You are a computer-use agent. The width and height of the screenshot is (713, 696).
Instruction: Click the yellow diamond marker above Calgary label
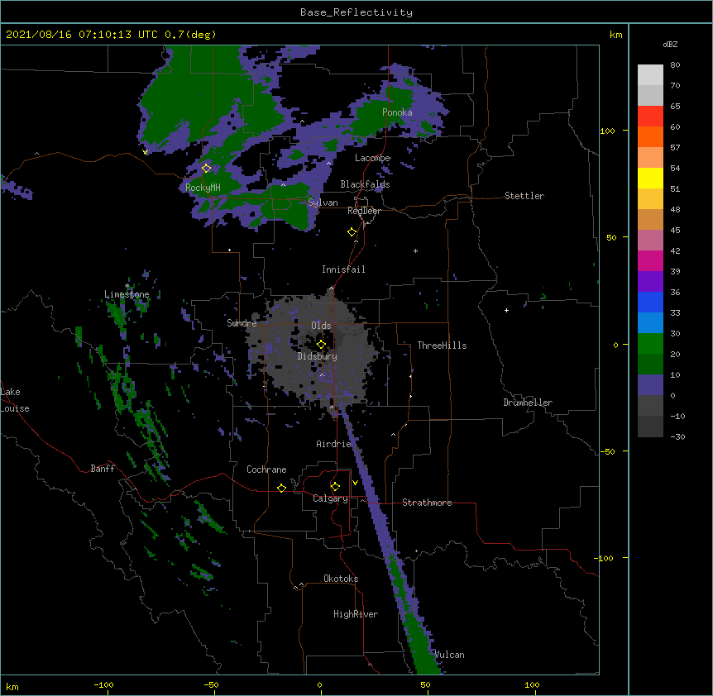pos(335,487)
